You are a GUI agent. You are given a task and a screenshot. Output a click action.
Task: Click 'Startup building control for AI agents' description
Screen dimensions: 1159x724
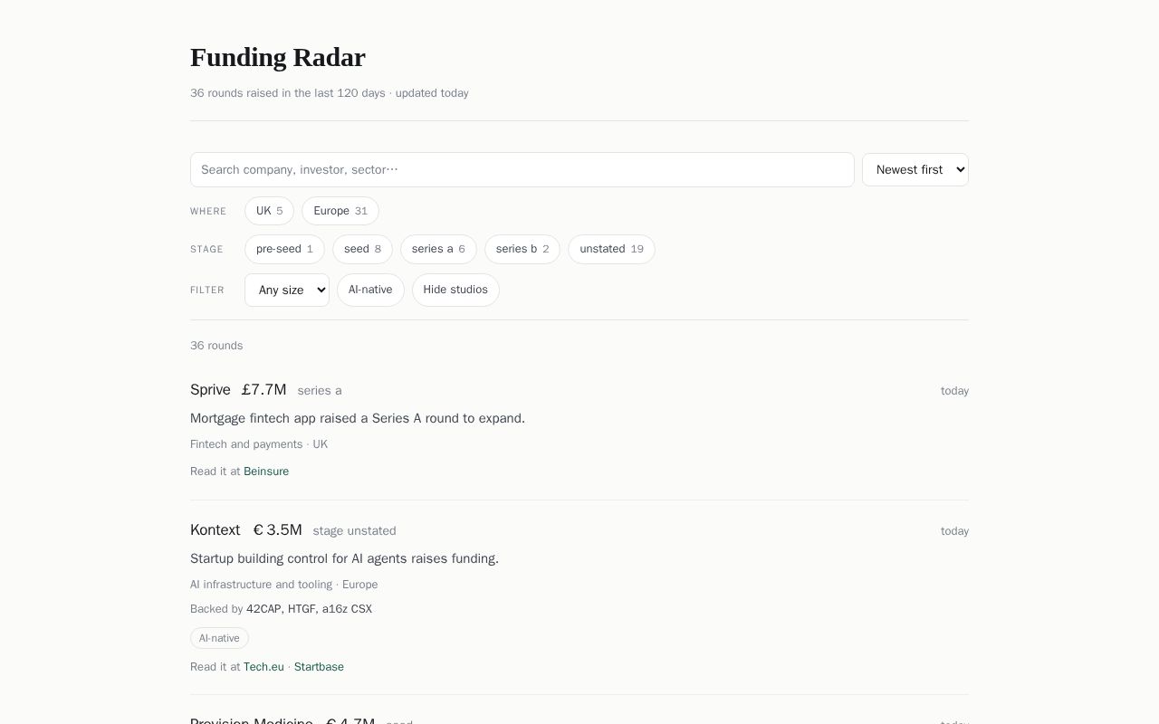pyautogui.click(x=344, y=558)
